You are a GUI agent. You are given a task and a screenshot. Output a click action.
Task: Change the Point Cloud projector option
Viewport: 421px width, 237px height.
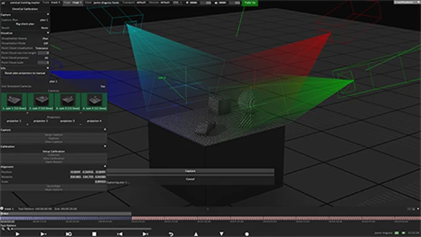coord(46,58)
